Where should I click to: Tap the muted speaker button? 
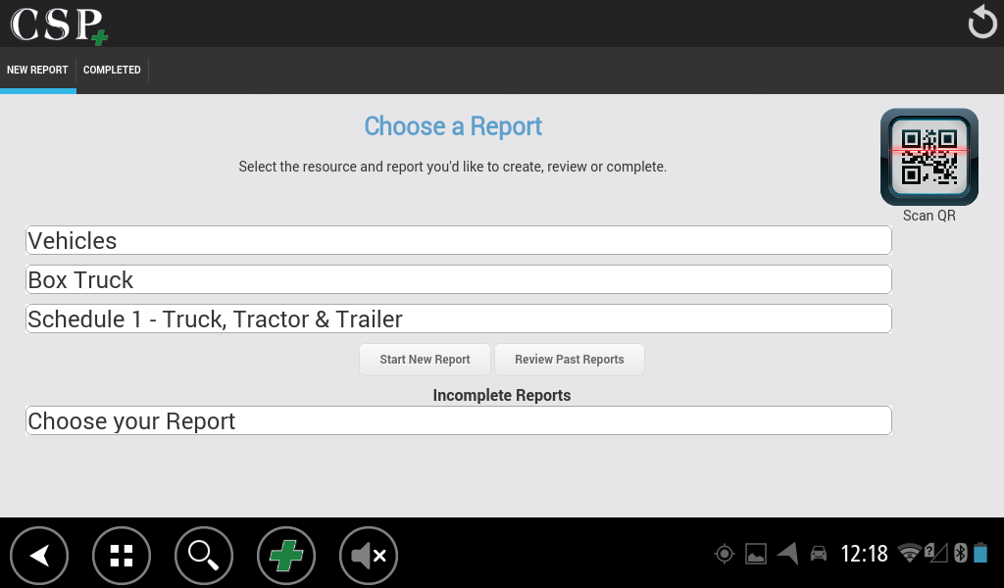tap(369, 556)
